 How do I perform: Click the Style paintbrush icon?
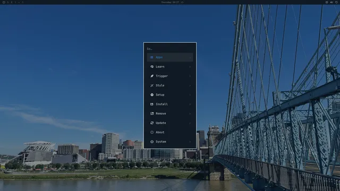152,85
